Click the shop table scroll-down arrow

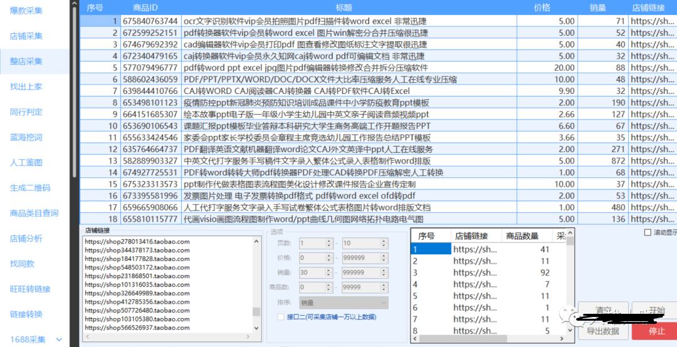[x=570, y=330]
